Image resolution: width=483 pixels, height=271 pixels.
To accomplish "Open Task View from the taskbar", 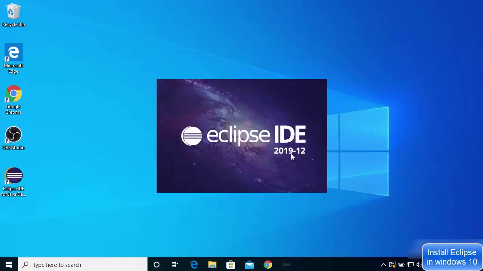I will 175,265.
